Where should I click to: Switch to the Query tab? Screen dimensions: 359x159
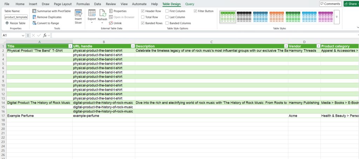[x=190, y=4]
